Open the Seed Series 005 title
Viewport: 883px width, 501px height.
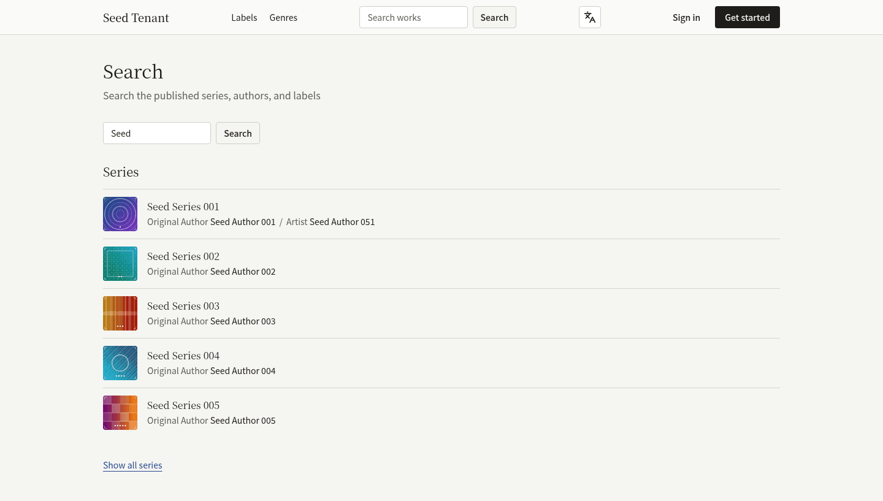pyautogui.click(x=183, y=405)
